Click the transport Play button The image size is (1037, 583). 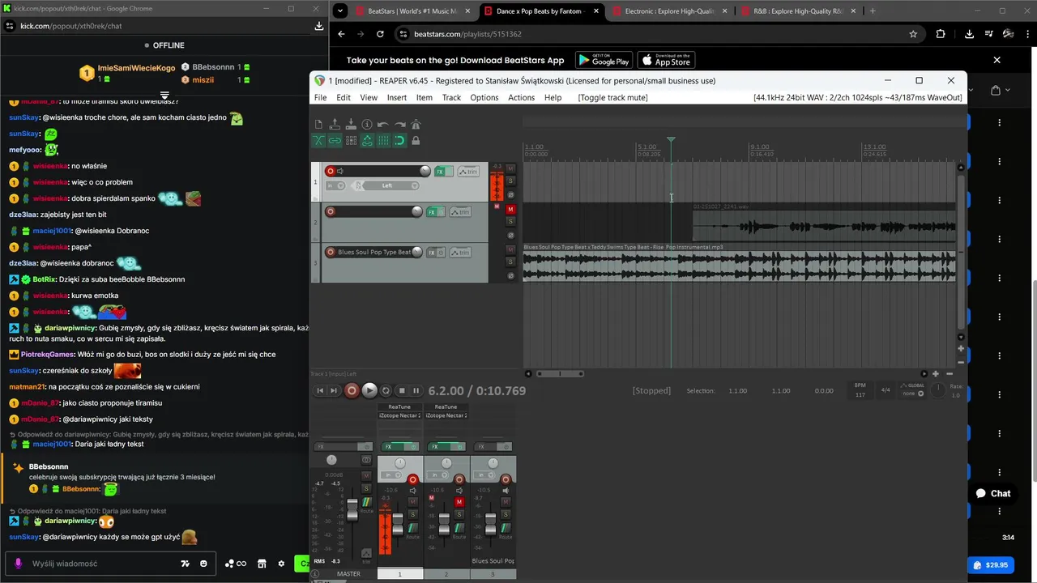click(x=369, y=390)
